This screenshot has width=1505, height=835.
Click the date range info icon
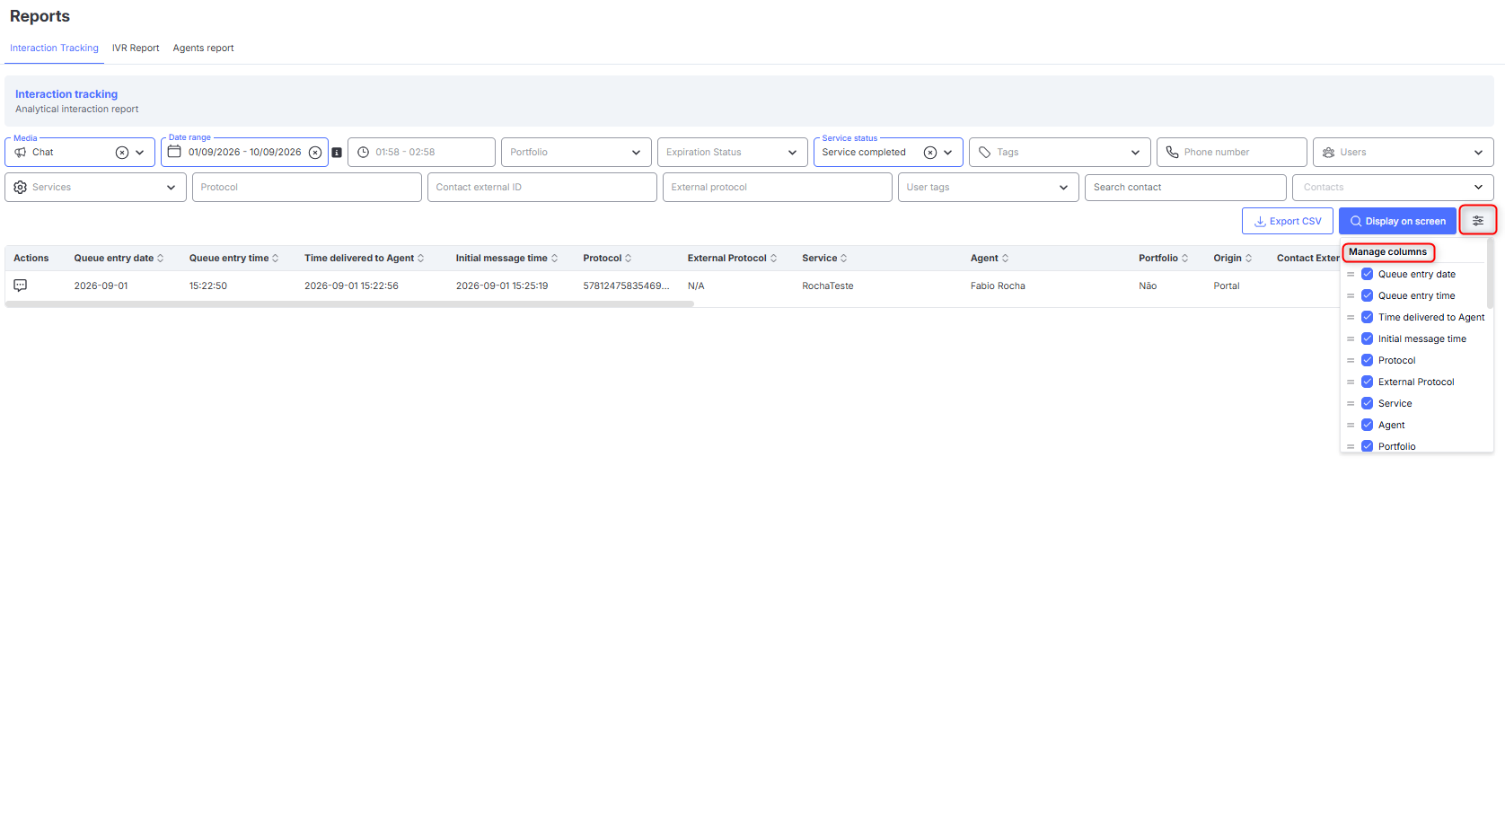[x=337, y=153]
